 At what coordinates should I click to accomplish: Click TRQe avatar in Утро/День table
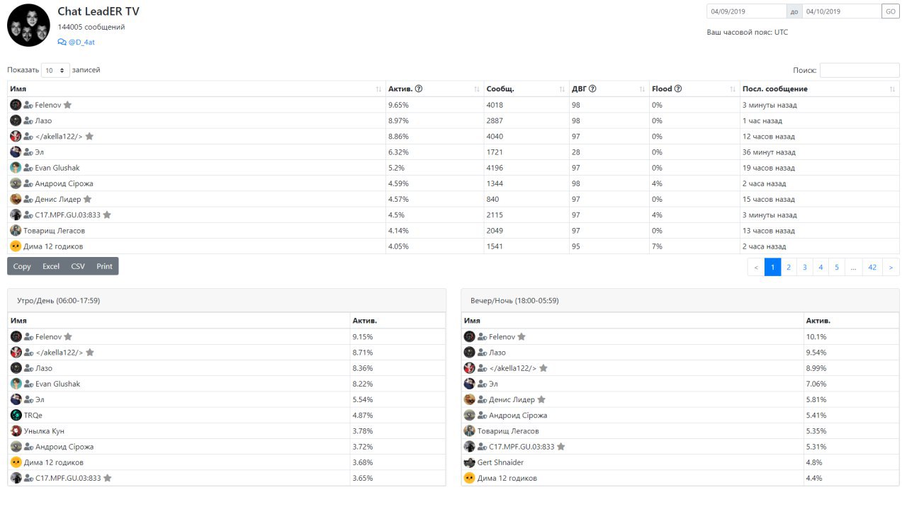click(x=16, y=415)
